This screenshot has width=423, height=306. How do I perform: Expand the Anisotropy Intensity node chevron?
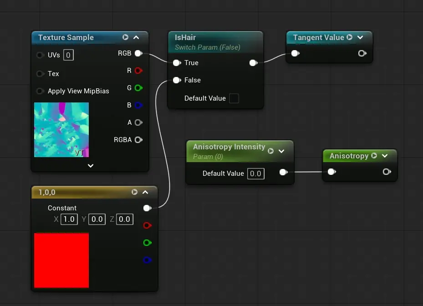pos(281,151)
